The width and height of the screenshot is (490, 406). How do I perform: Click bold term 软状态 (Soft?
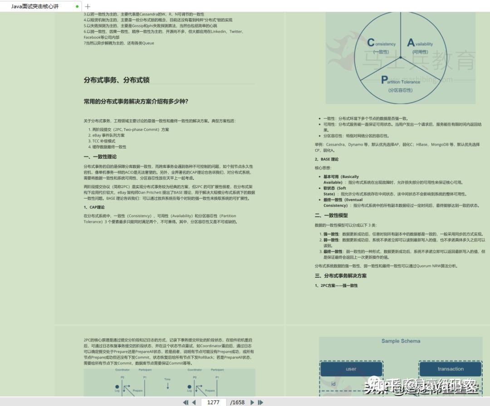click(335, 188)
